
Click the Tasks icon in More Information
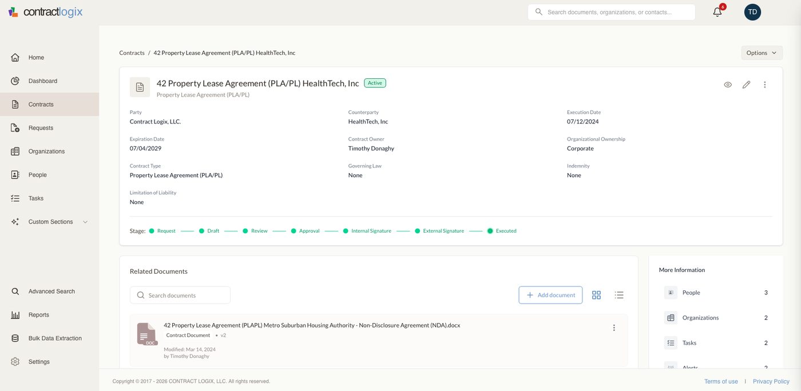coord(671,343)
